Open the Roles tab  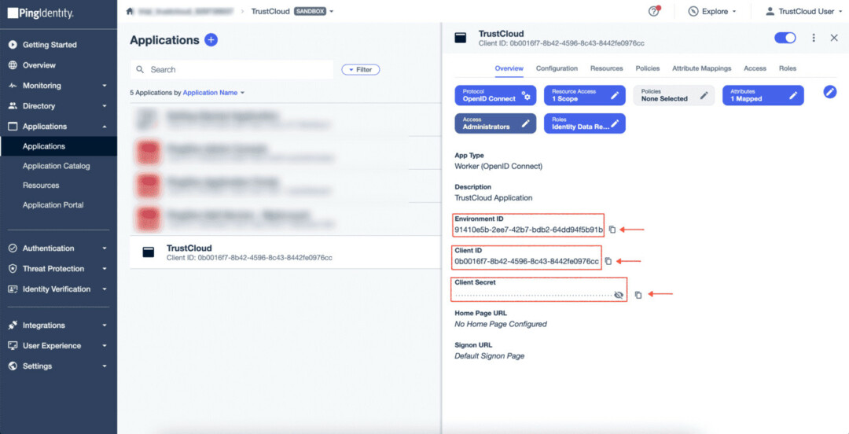pos(787,68)
